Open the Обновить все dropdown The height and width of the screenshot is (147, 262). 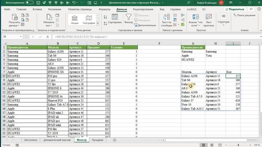click(x=49, y=20)
